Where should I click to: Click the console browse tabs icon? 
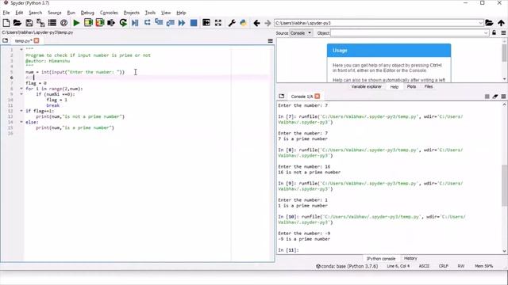(x=282, y=97)
